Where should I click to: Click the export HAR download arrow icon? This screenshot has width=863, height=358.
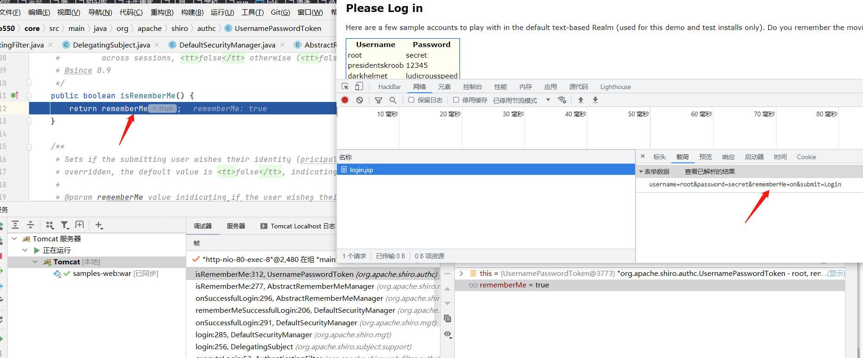tap(595, 100)
